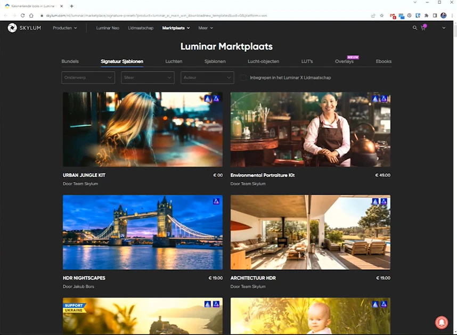Click the browser back arrow

point(6,15)
